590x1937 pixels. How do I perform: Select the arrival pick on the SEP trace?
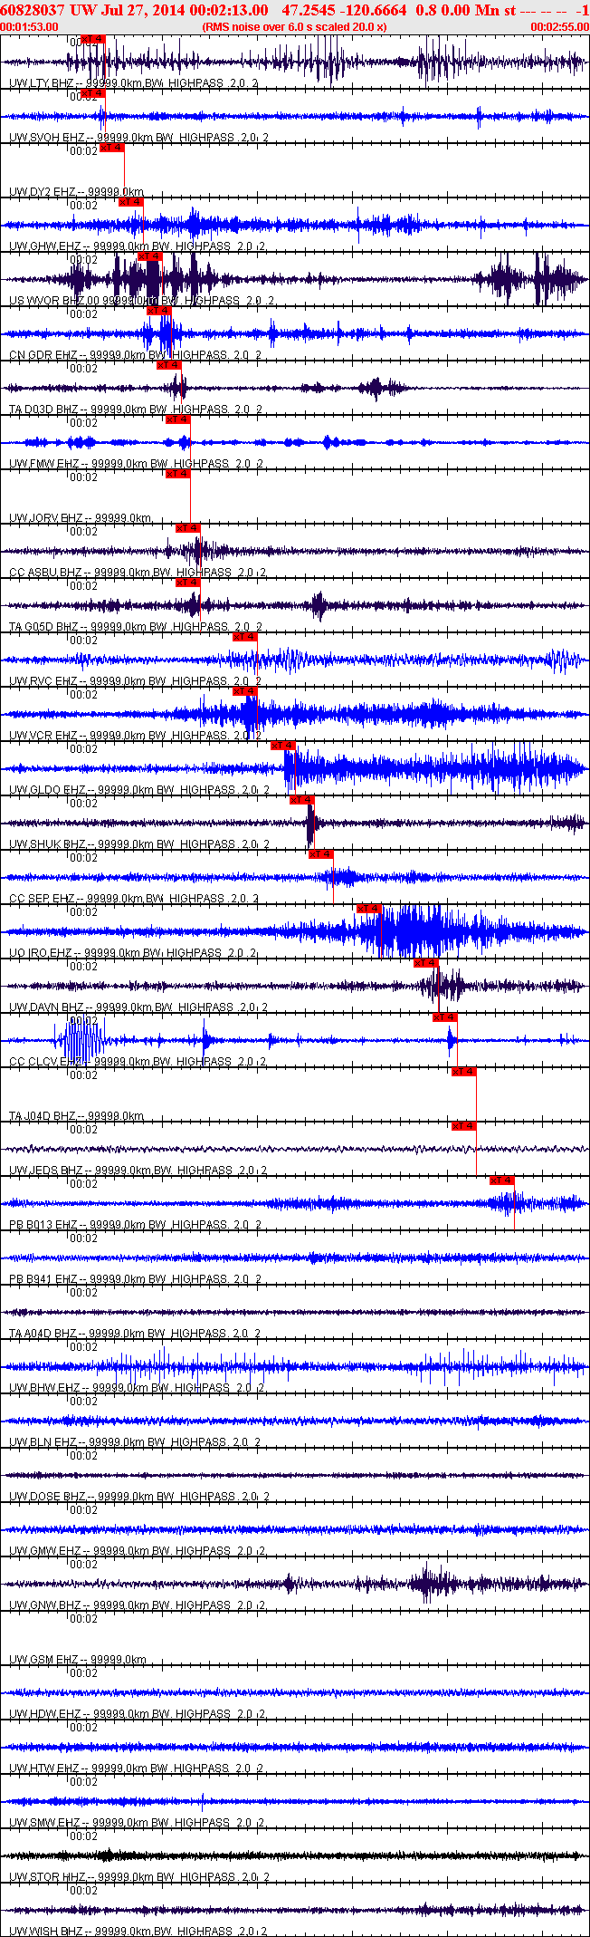321,854
